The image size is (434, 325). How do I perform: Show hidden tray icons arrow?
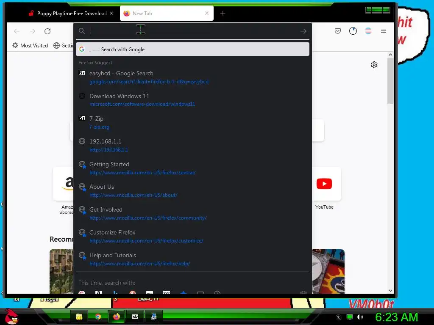click(x=339, y=317)
